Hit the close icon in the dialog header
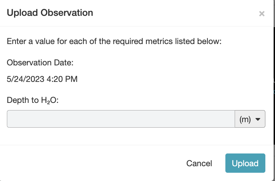 (262, 14)
